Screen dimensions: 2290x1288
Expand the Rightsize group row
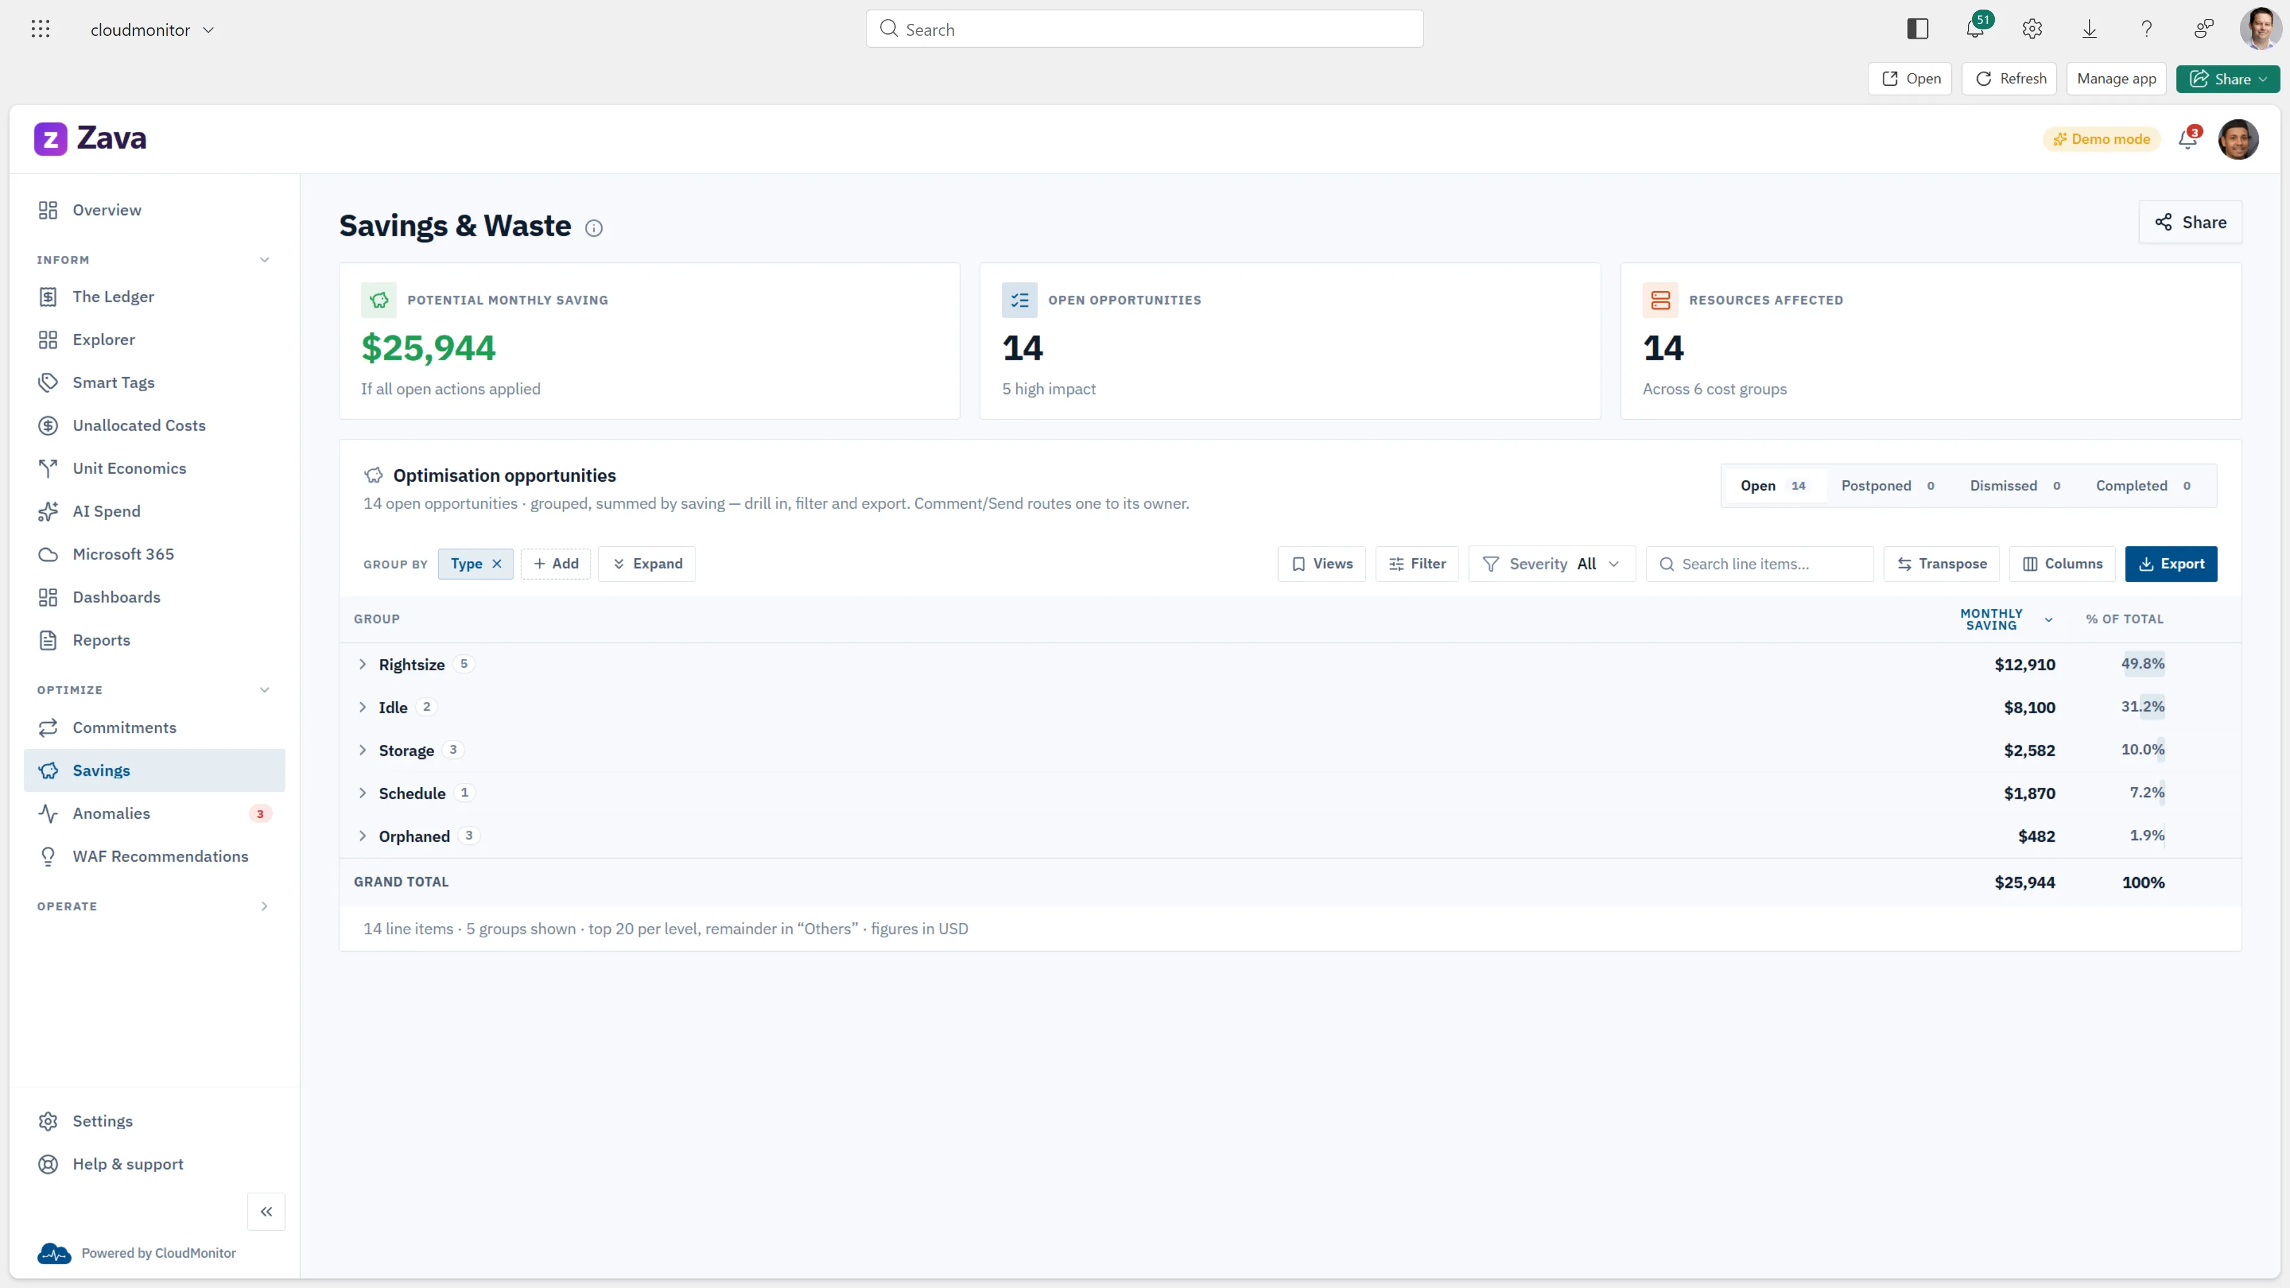(x=362, y=664)
